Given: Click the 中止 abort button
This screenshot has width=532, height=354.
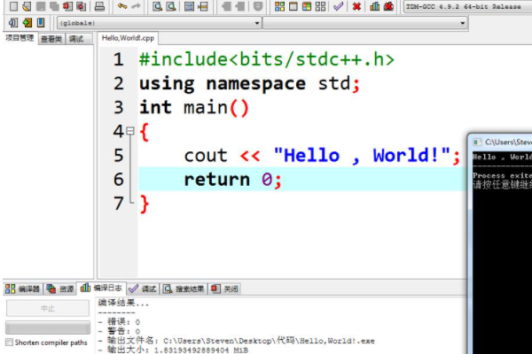Looking at the screenshot, I should (x=48, y=309).
